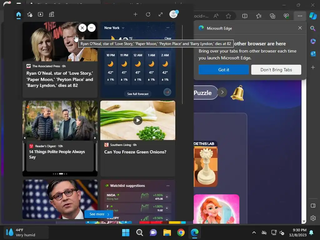Image resolution: width=320 pixels, height=240 pixels.
Task: Click next arrow beside Puzzle category
Action: 222,92
